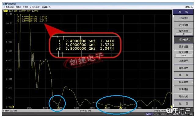Open the 2 响应 menu
The width and height of the screenshot is (196, 118).
point(18,7)
